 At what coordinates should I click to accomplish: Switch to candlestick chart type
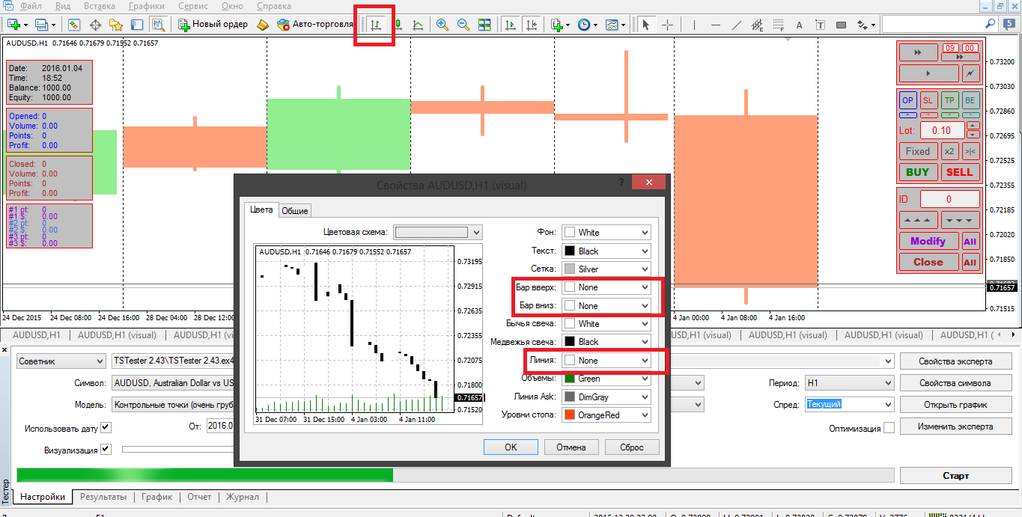[x=398, y=25]
